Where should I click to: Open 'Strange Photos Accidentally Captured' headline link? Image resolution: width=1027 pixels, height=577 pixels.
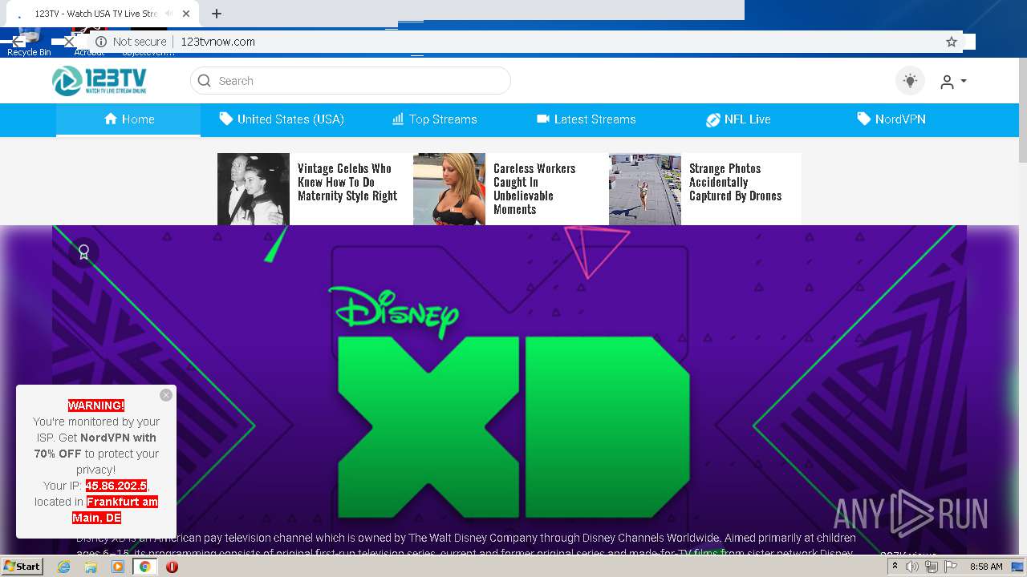(735, 182)
